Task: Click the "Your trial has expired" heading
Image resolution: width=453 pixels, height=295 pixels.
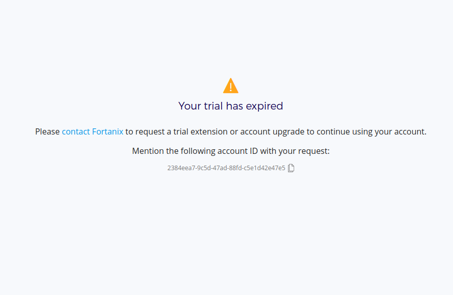Action: click(231, 106)
